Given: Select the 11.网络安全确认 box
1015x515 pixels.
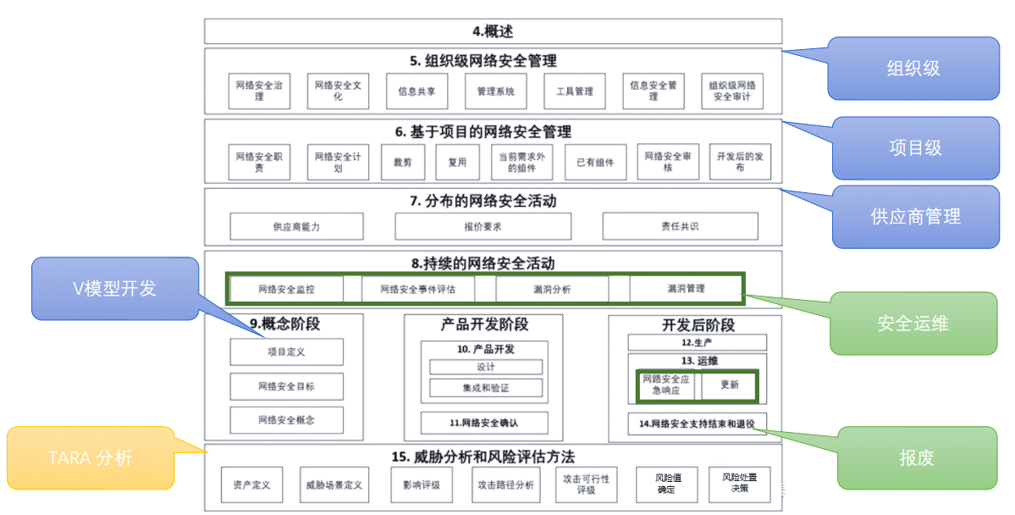Looking at the screenshot, I should [484, 422].
